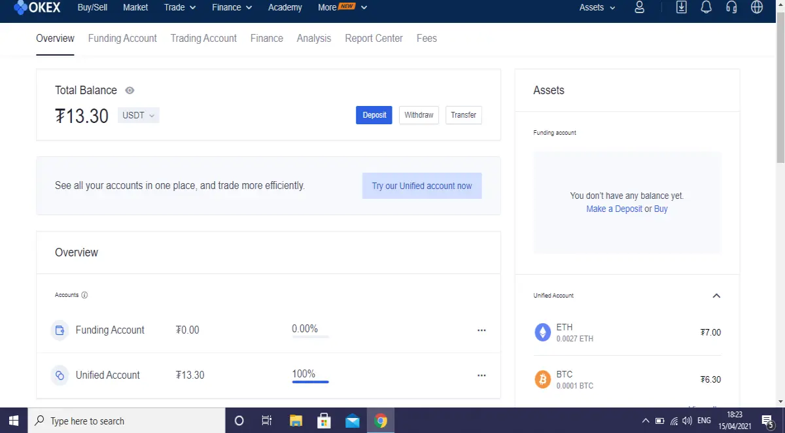Click the Chrome icon in the taskbar
This screenshot has height=433, width=785.
tap(381, 421)
